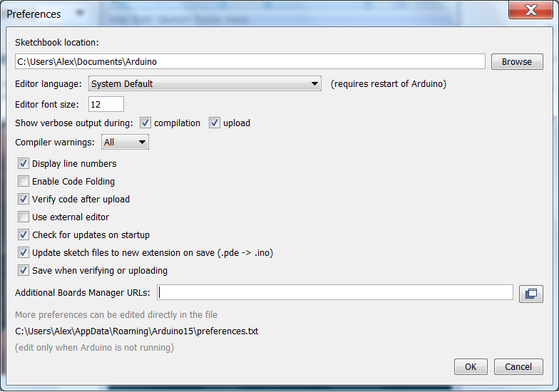Enable Use external editor option
This screenshot has height=392, width=559.
coord(24,217)
